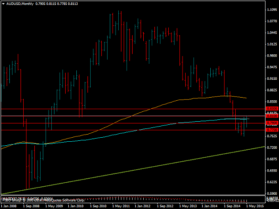Click the red 0.8300 level label
This screenshot has width=279, height=209.
pyautogui.click(x=272, y=108)
